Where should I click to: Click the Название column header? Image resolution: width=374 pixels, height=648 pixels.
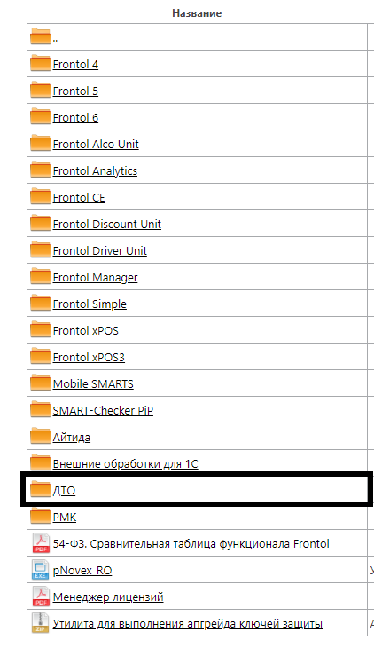click(197, 13)
